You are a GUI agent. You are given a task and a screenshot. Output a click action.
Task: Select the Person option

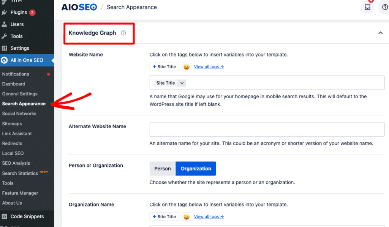(163, 169)
